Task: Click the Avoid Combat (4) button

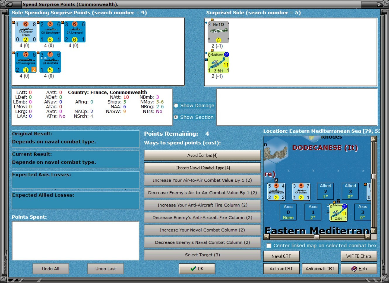Action: 202,155
